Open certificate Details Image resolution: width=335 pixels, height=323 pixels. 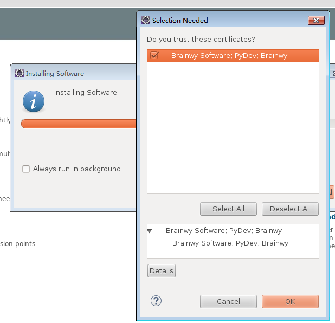162,270
